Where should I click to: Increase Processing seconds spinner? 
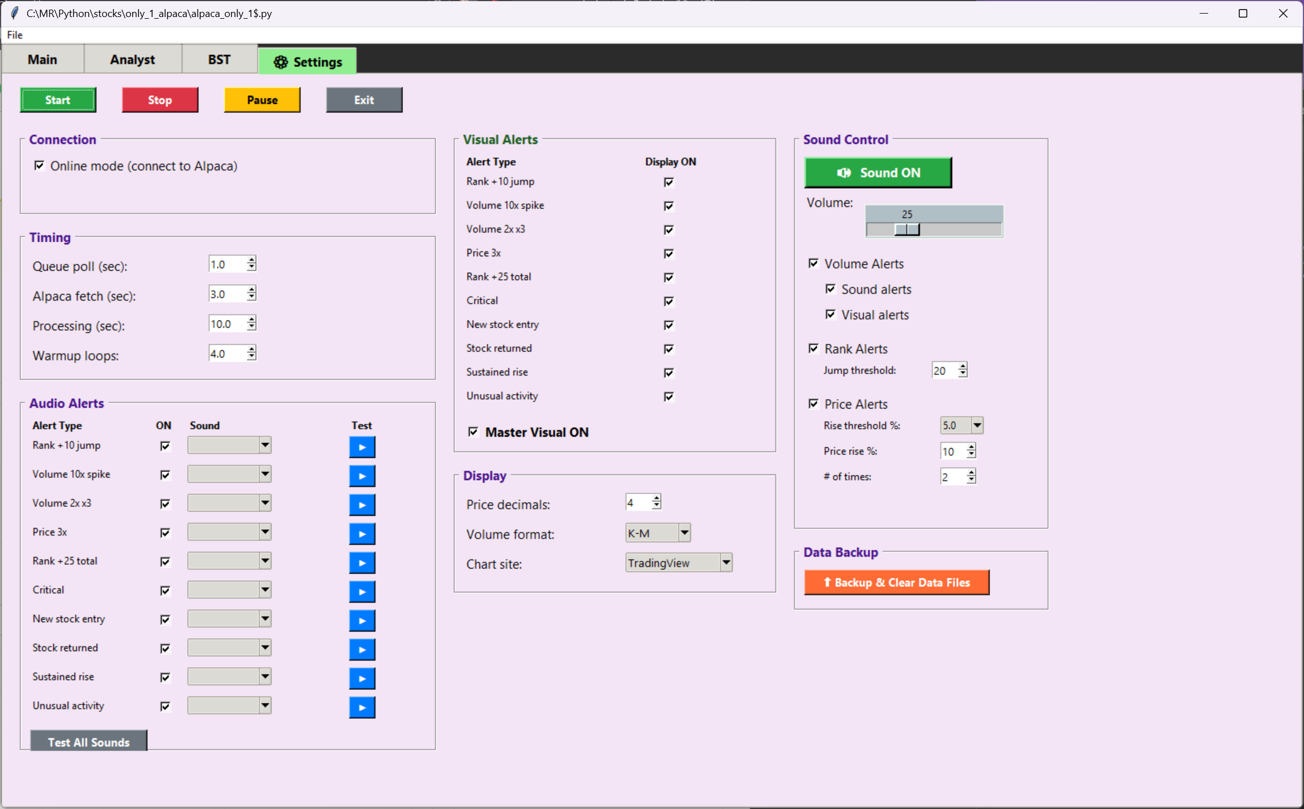click(251, 319)
